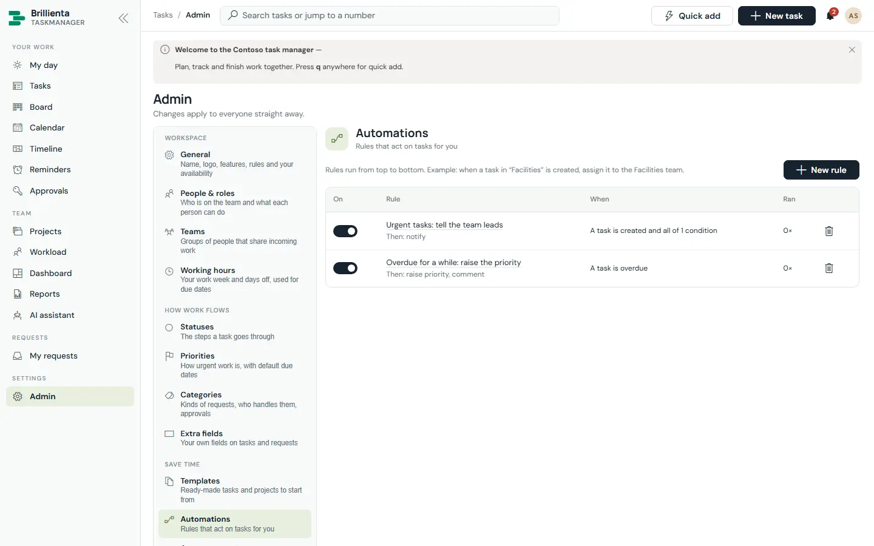Dismiss the welcome banner
The image size is (874, 546).
852,50
